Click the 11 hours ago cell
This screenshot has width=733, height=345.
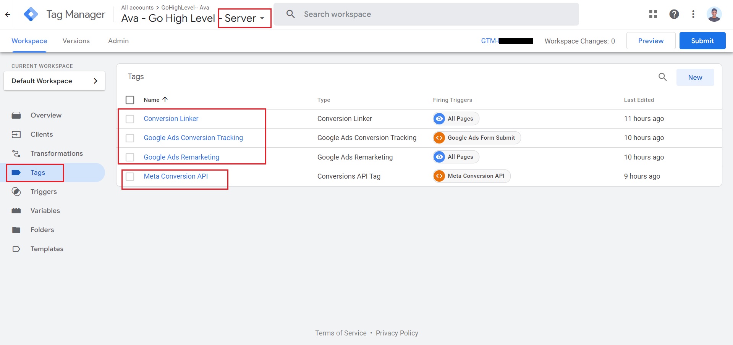(x=644, y=119)
